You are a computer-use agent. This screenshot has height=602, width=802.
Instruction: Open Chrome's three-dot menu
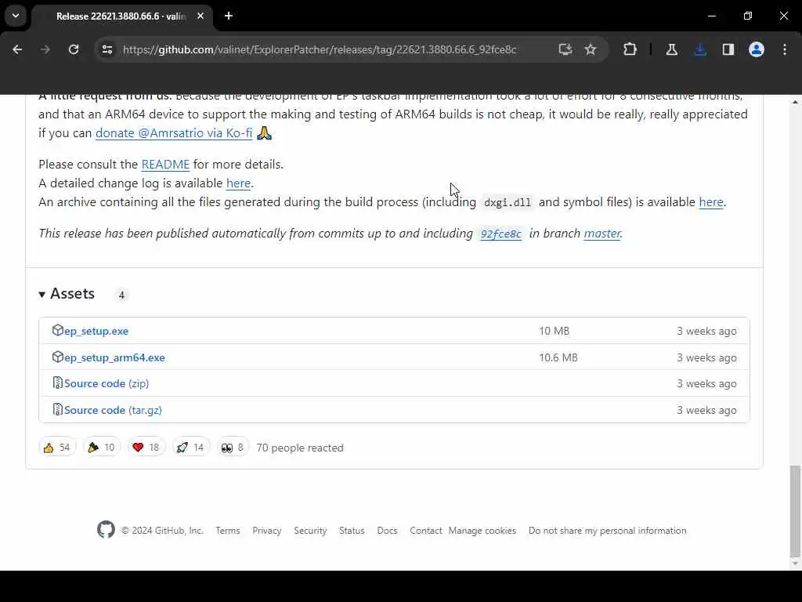(785, 49)
